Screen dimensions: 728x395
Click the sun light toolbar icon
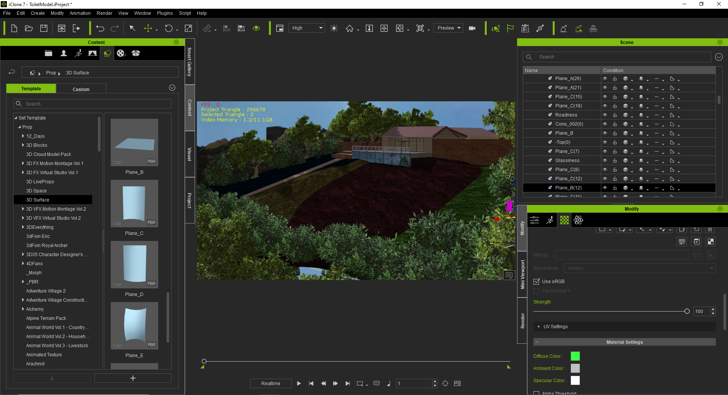(x=334, y=28)
